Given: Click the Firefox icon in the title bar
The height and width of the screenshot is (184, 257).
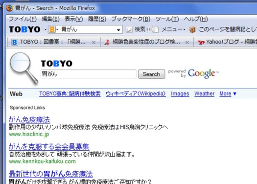Looking at the screenshot, I should pos(9,8).
